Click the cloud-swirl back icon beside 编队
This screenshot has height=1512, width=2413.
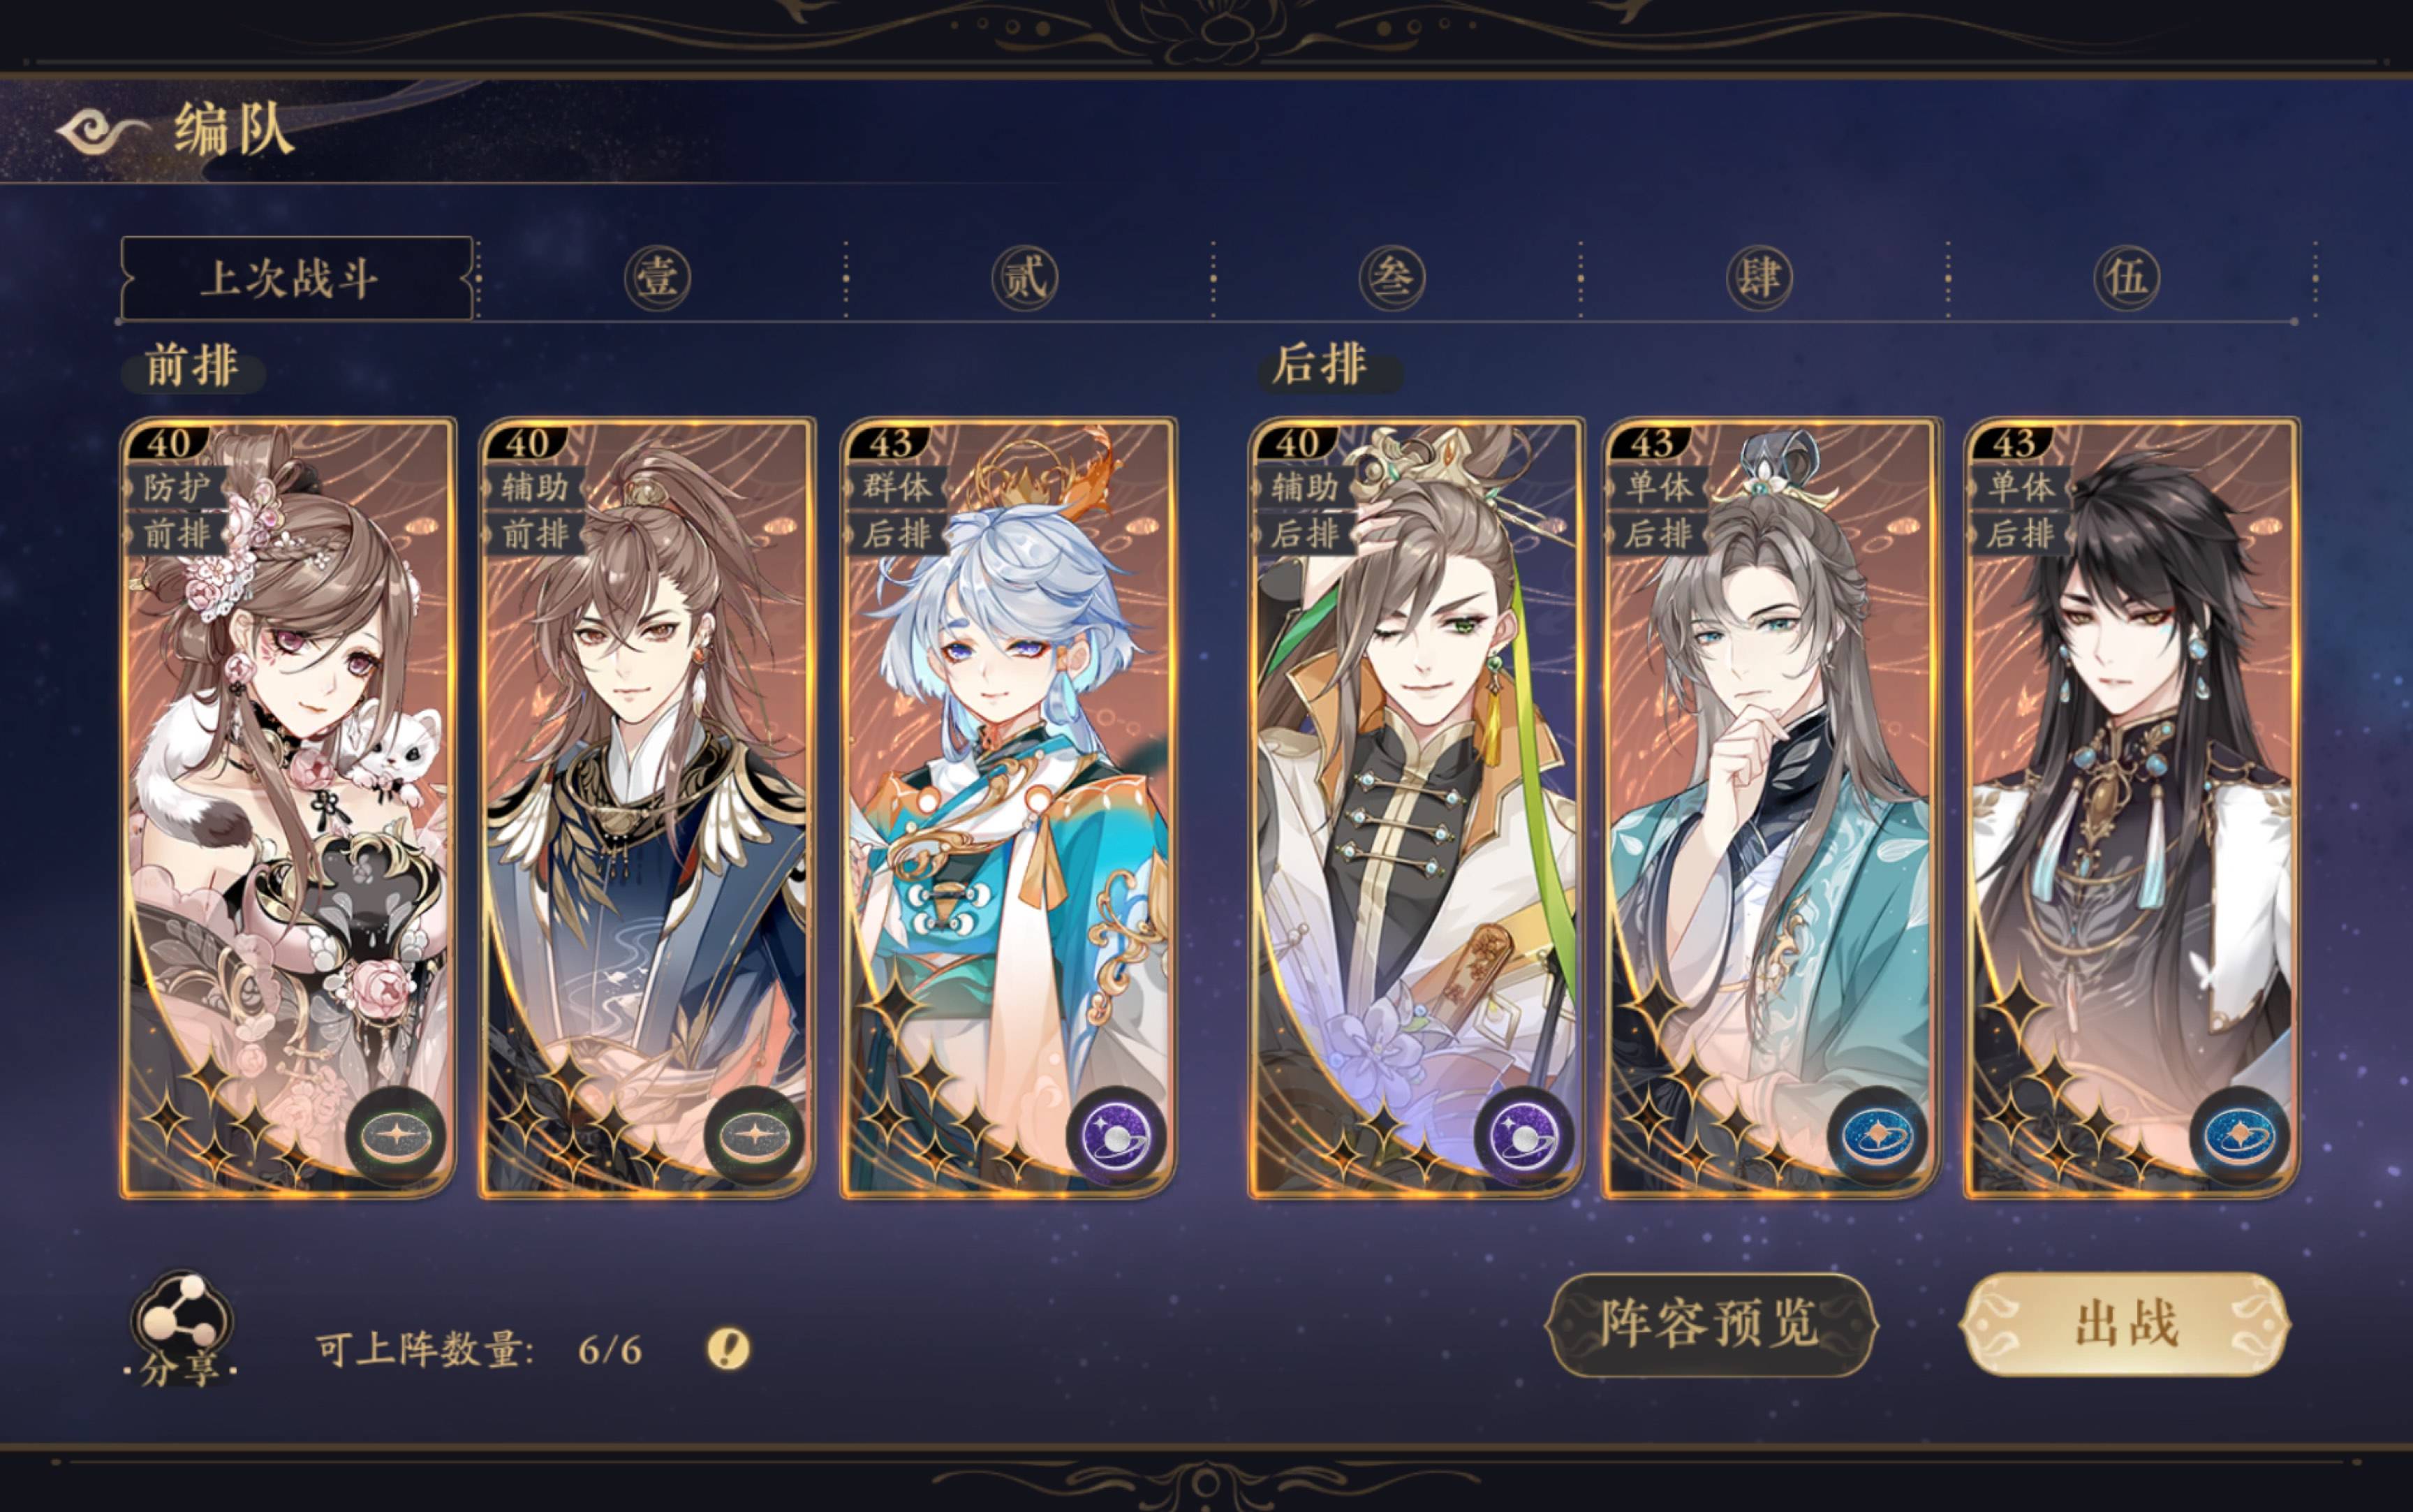pos(102,131)
